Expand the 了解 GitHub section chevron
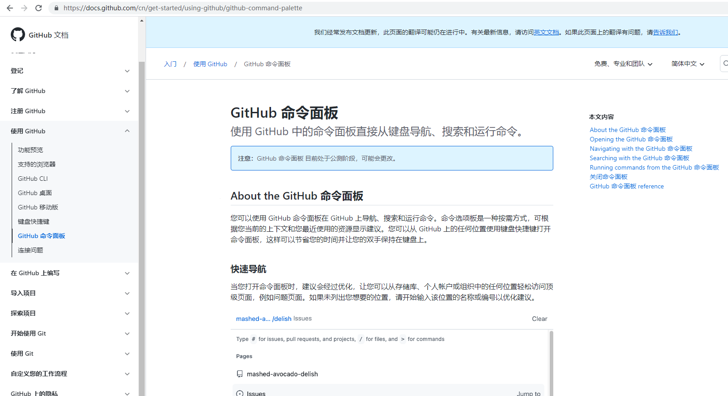 coord(127,91)
